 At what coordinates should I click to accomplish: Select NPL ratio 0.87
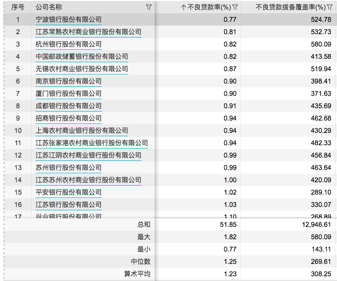pyautogui.click(x=230, y=69)
